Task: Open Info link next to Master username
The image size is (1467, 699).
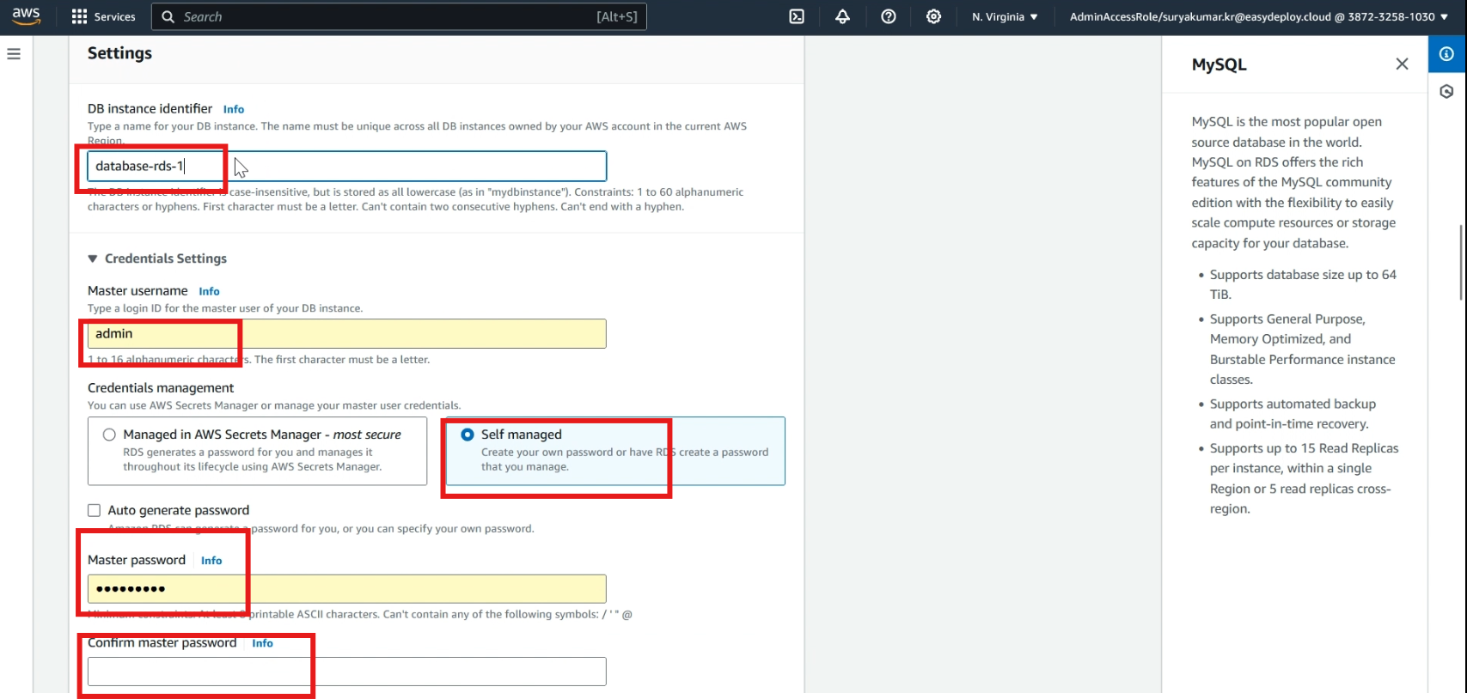Action: tap(209, 291)
